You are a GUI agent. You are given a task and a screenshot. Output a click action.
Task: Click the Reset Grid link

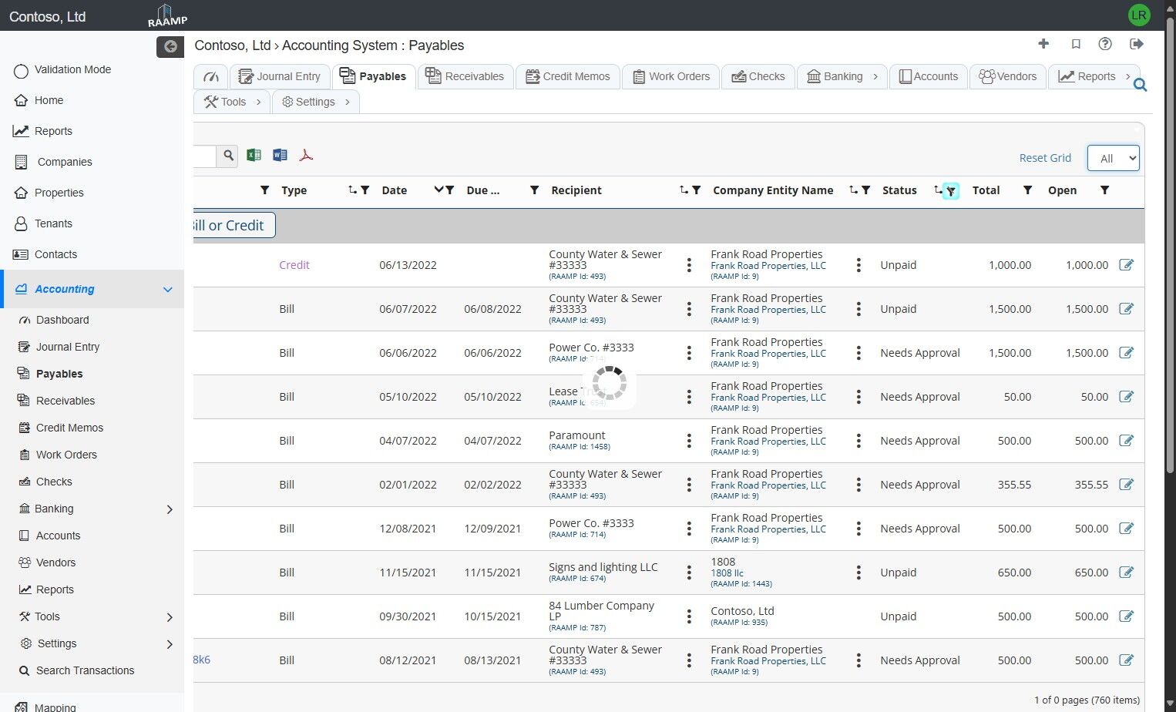coord(1045,158)
